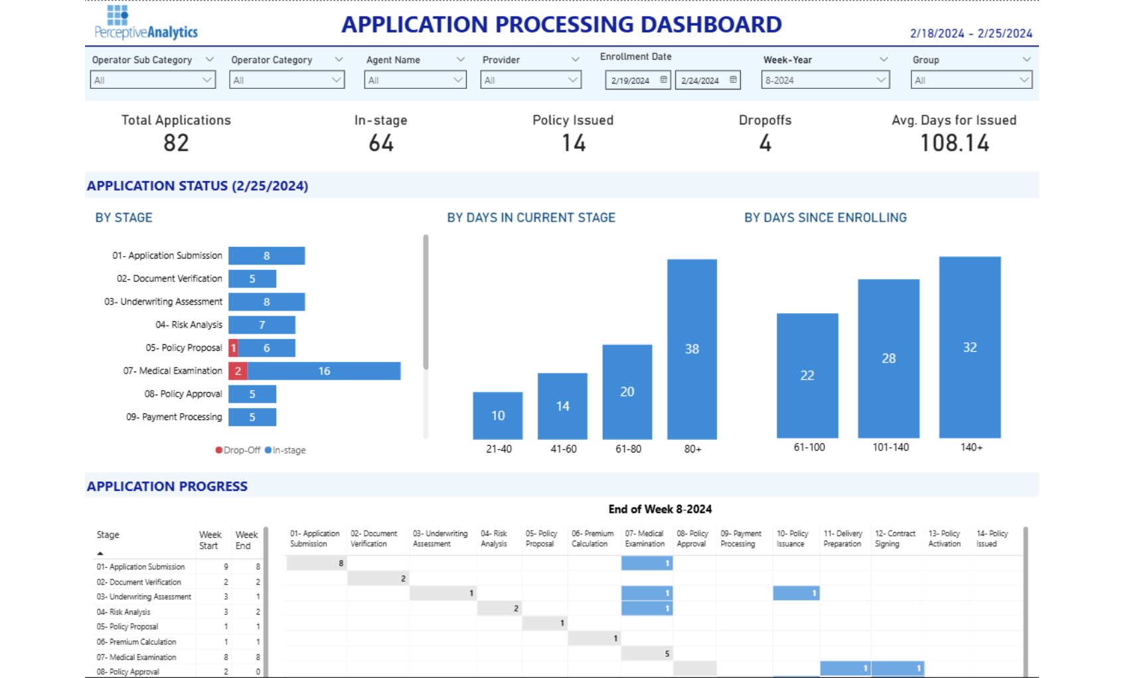Image resolution: width=1124 pixels, height=678 pixels.
Task: Select the 140+ bar in days since enrolling
Action: (x=970, y=347)
